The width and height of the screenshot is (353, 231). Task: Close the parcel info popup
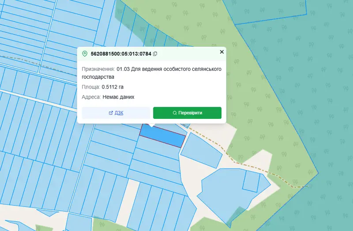[222, 52]
